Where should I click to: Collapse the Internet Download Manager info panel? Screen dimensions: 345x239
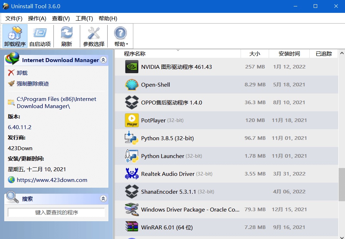point(103,60)
